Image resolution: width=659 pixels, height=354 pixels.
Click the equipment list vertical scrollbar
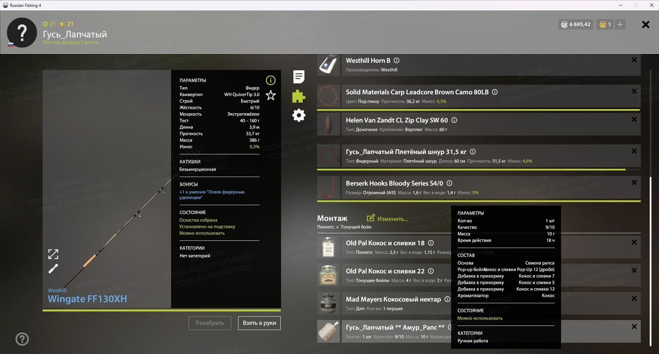pos(650,261)
